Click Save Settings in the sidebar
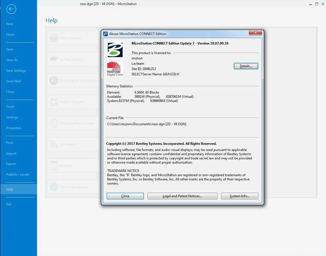 [16, 71]
